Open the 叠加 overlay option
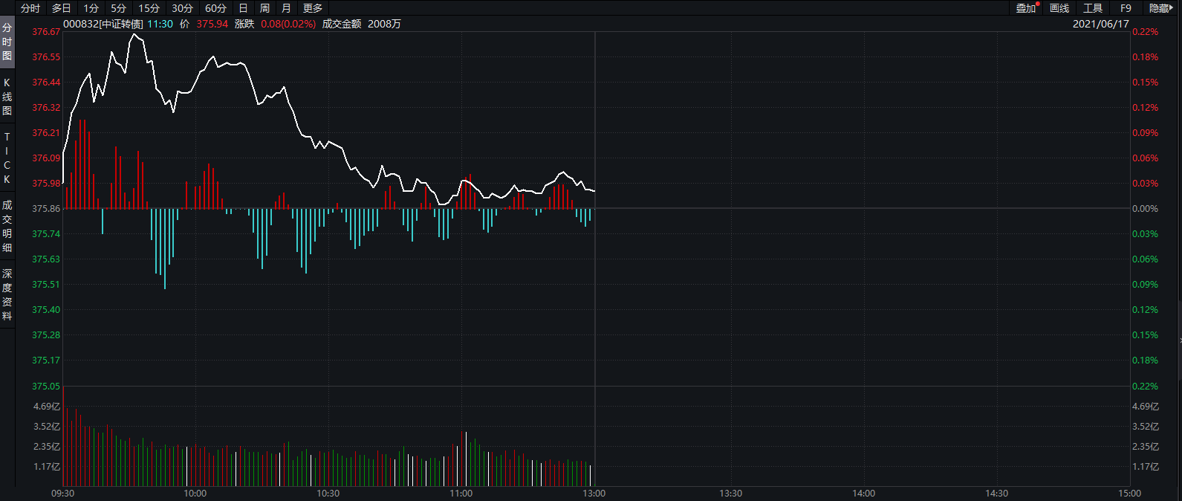The width and height of the screenshot is (1182, 501). click(x=1026, y=8)
